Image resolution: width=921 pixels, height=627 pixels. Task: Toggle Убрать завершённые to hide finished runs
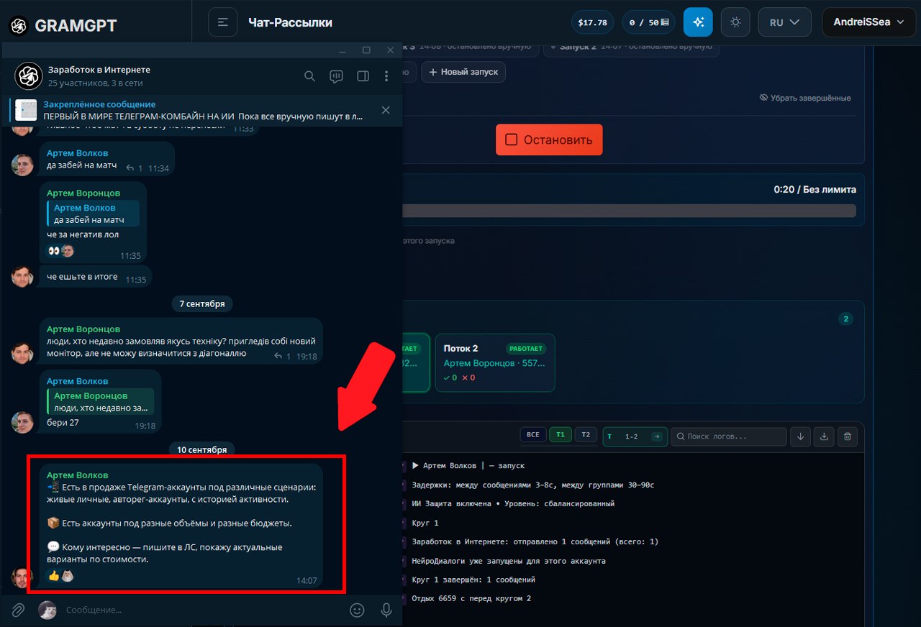pos(805,98)
